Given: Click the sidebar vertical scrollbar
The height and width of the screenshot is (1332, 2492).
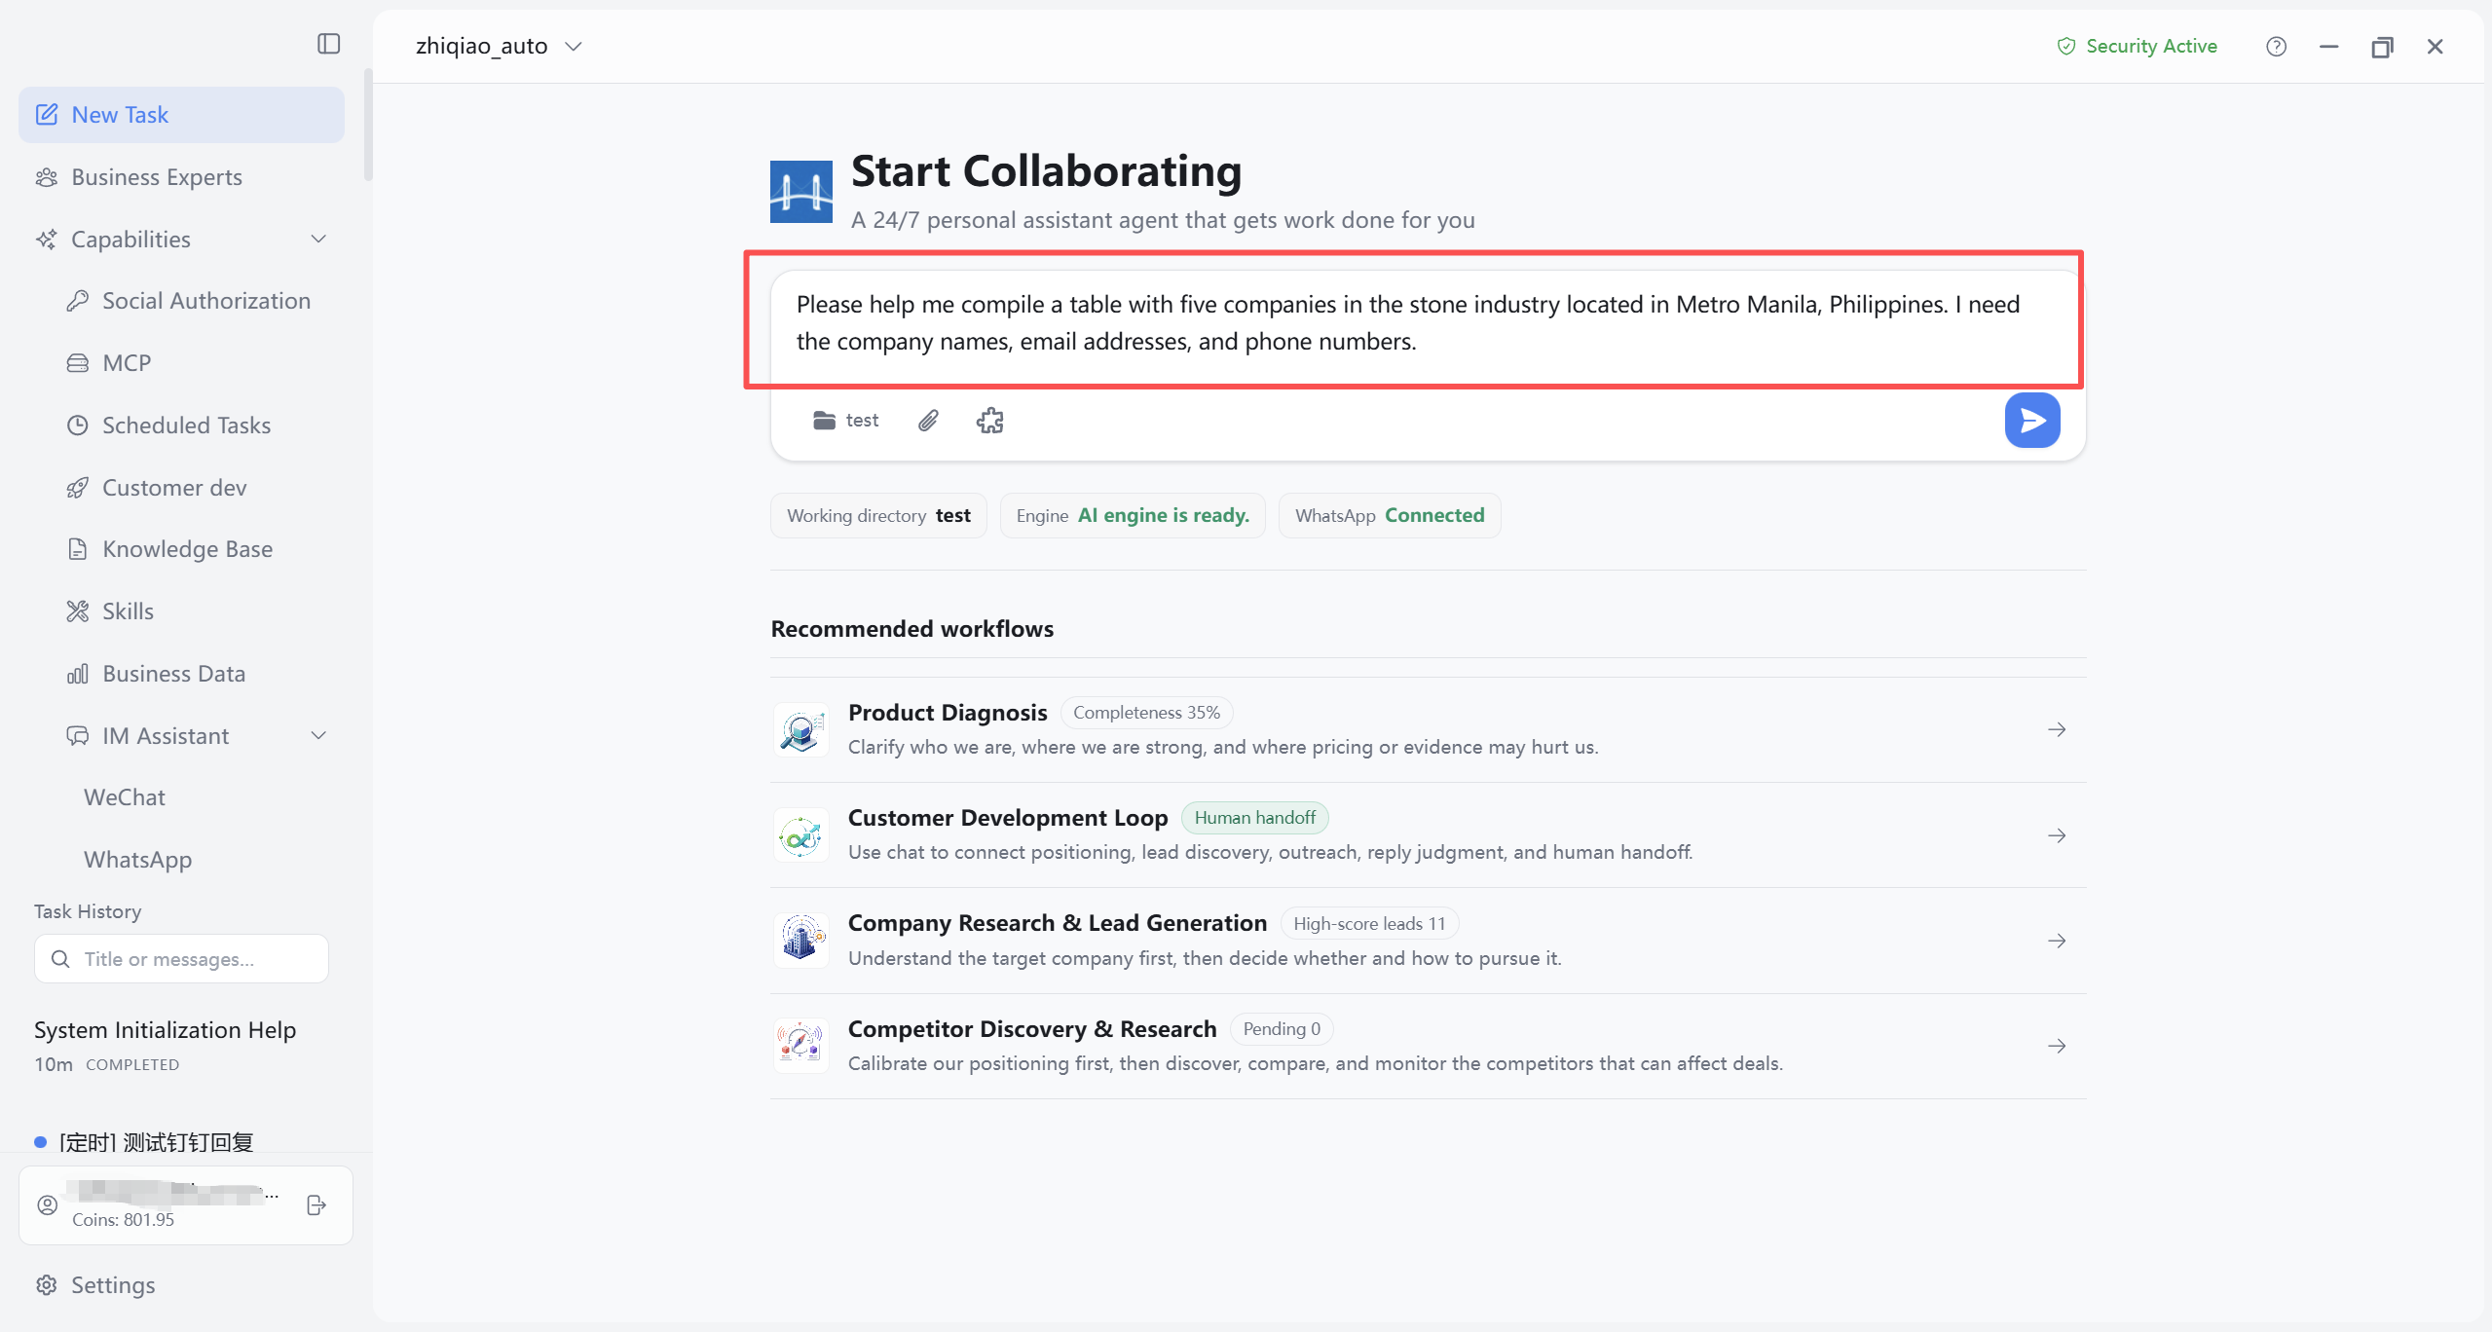Looking at the screenshot, I should pyautogui.click(x=368, y=125).
